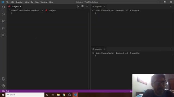
Task: Click Desktop in top output.txt breadcrumb
Action: click(x=119, y=10)
